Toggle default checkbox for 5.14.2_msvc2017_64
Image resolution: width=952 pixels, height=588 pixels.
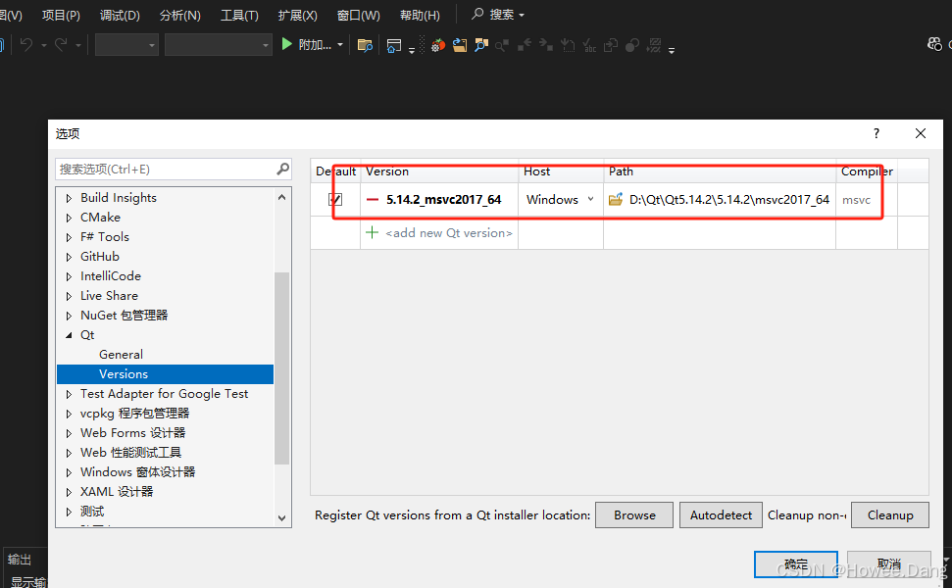(335, 200)
